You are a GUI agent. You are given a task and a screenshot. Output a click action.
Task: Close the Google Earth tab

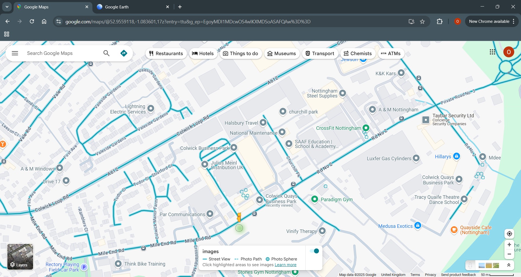click(x=167, y=7)
